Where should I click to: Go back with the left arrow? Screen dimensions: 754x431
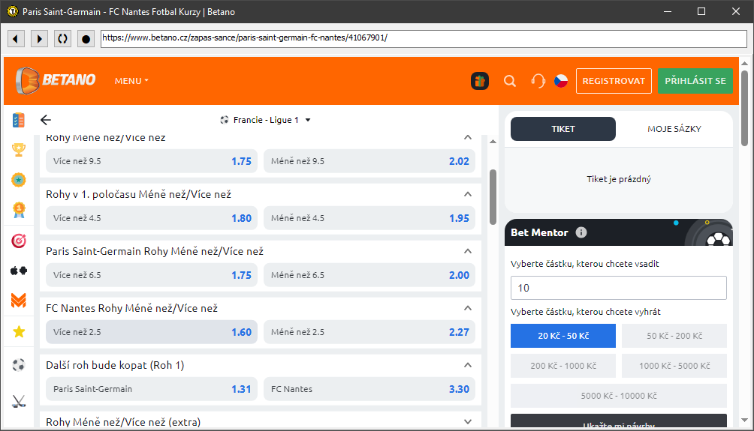[x=46, y=120]
